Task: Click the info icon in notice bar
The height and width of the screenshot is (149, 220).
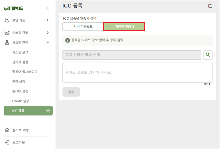Action: 68,40
